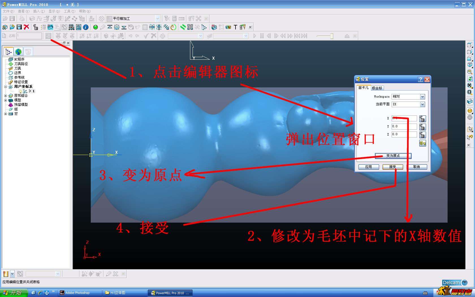
Task: Open the gear settings icon in toolbar
Action: (x=117, y=27)
